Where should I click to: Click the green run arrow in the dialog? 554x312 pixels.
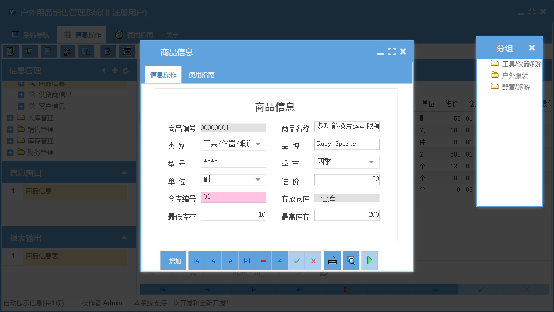(369, 261)
